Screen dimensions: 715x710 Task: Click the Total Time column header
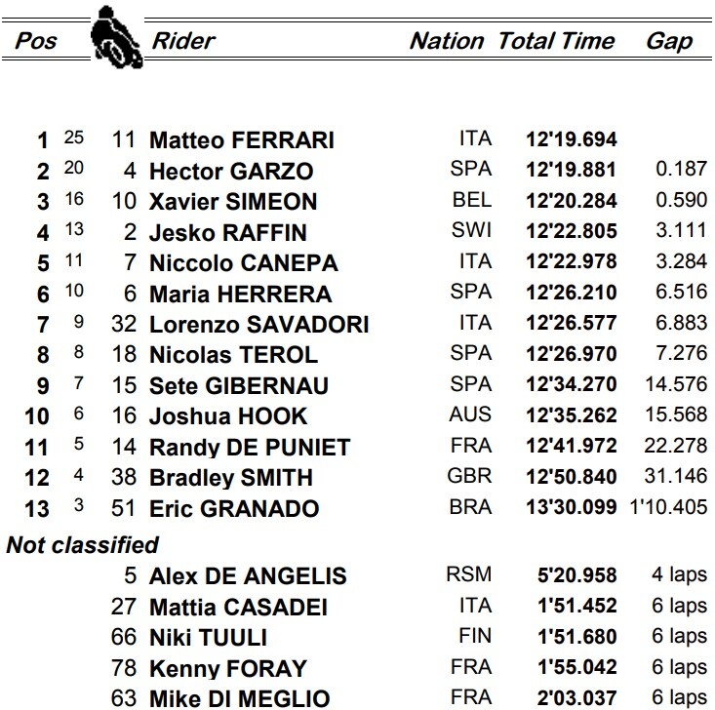click(x=556, y=41)
